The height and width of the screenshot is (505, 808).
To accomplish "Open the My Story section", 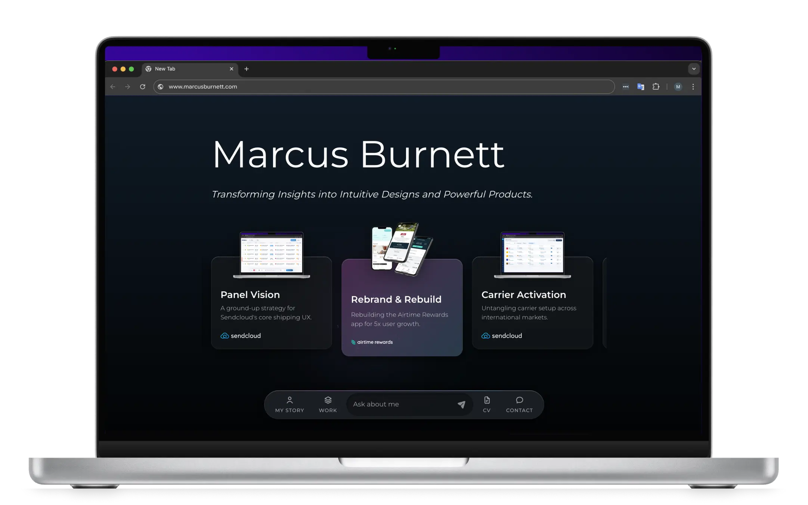I will (x=290, y=405).
